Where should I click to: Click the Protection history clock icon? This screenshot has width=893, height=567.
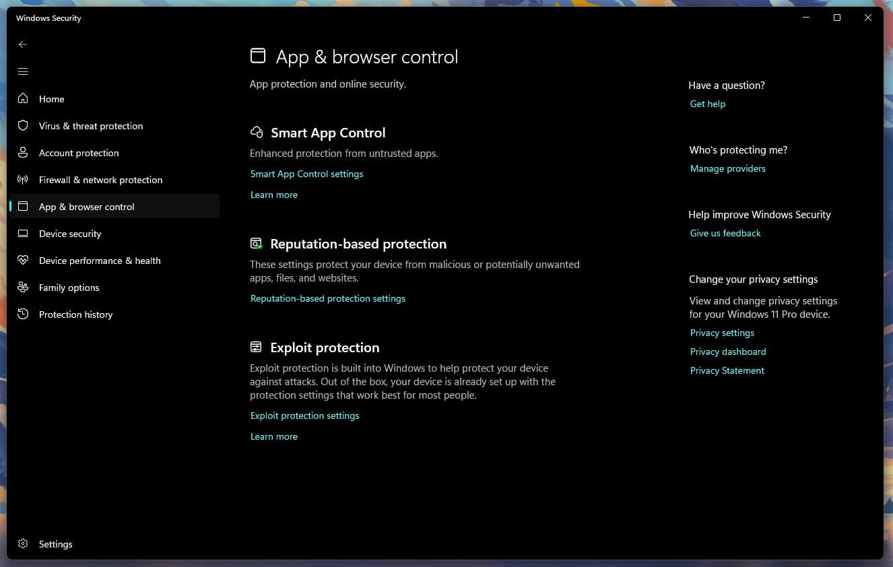(x=23, y=314)
